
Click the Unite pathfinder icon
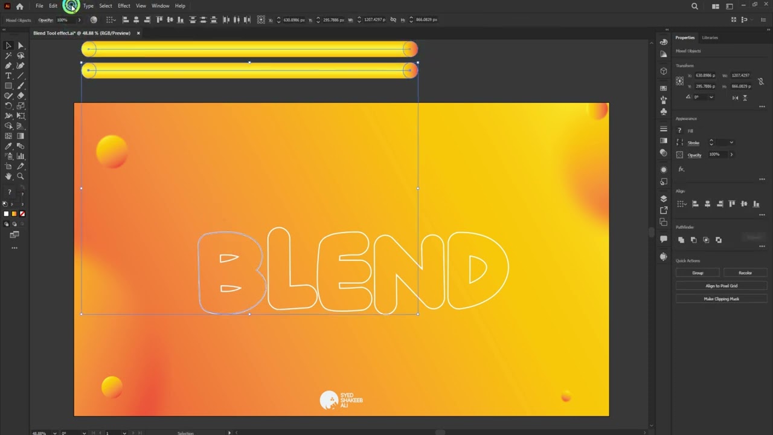coord(681,240)
